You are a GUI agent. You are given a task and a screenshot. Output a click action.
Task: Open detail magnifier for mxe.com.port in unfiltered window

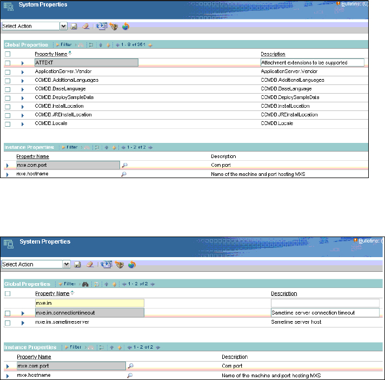(x=125, y=165)
